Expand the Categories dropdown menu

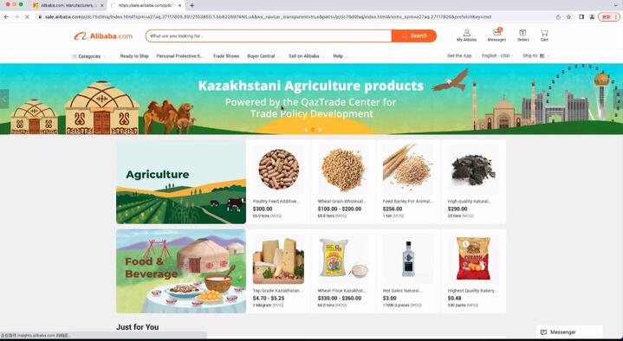coord(89,56)
